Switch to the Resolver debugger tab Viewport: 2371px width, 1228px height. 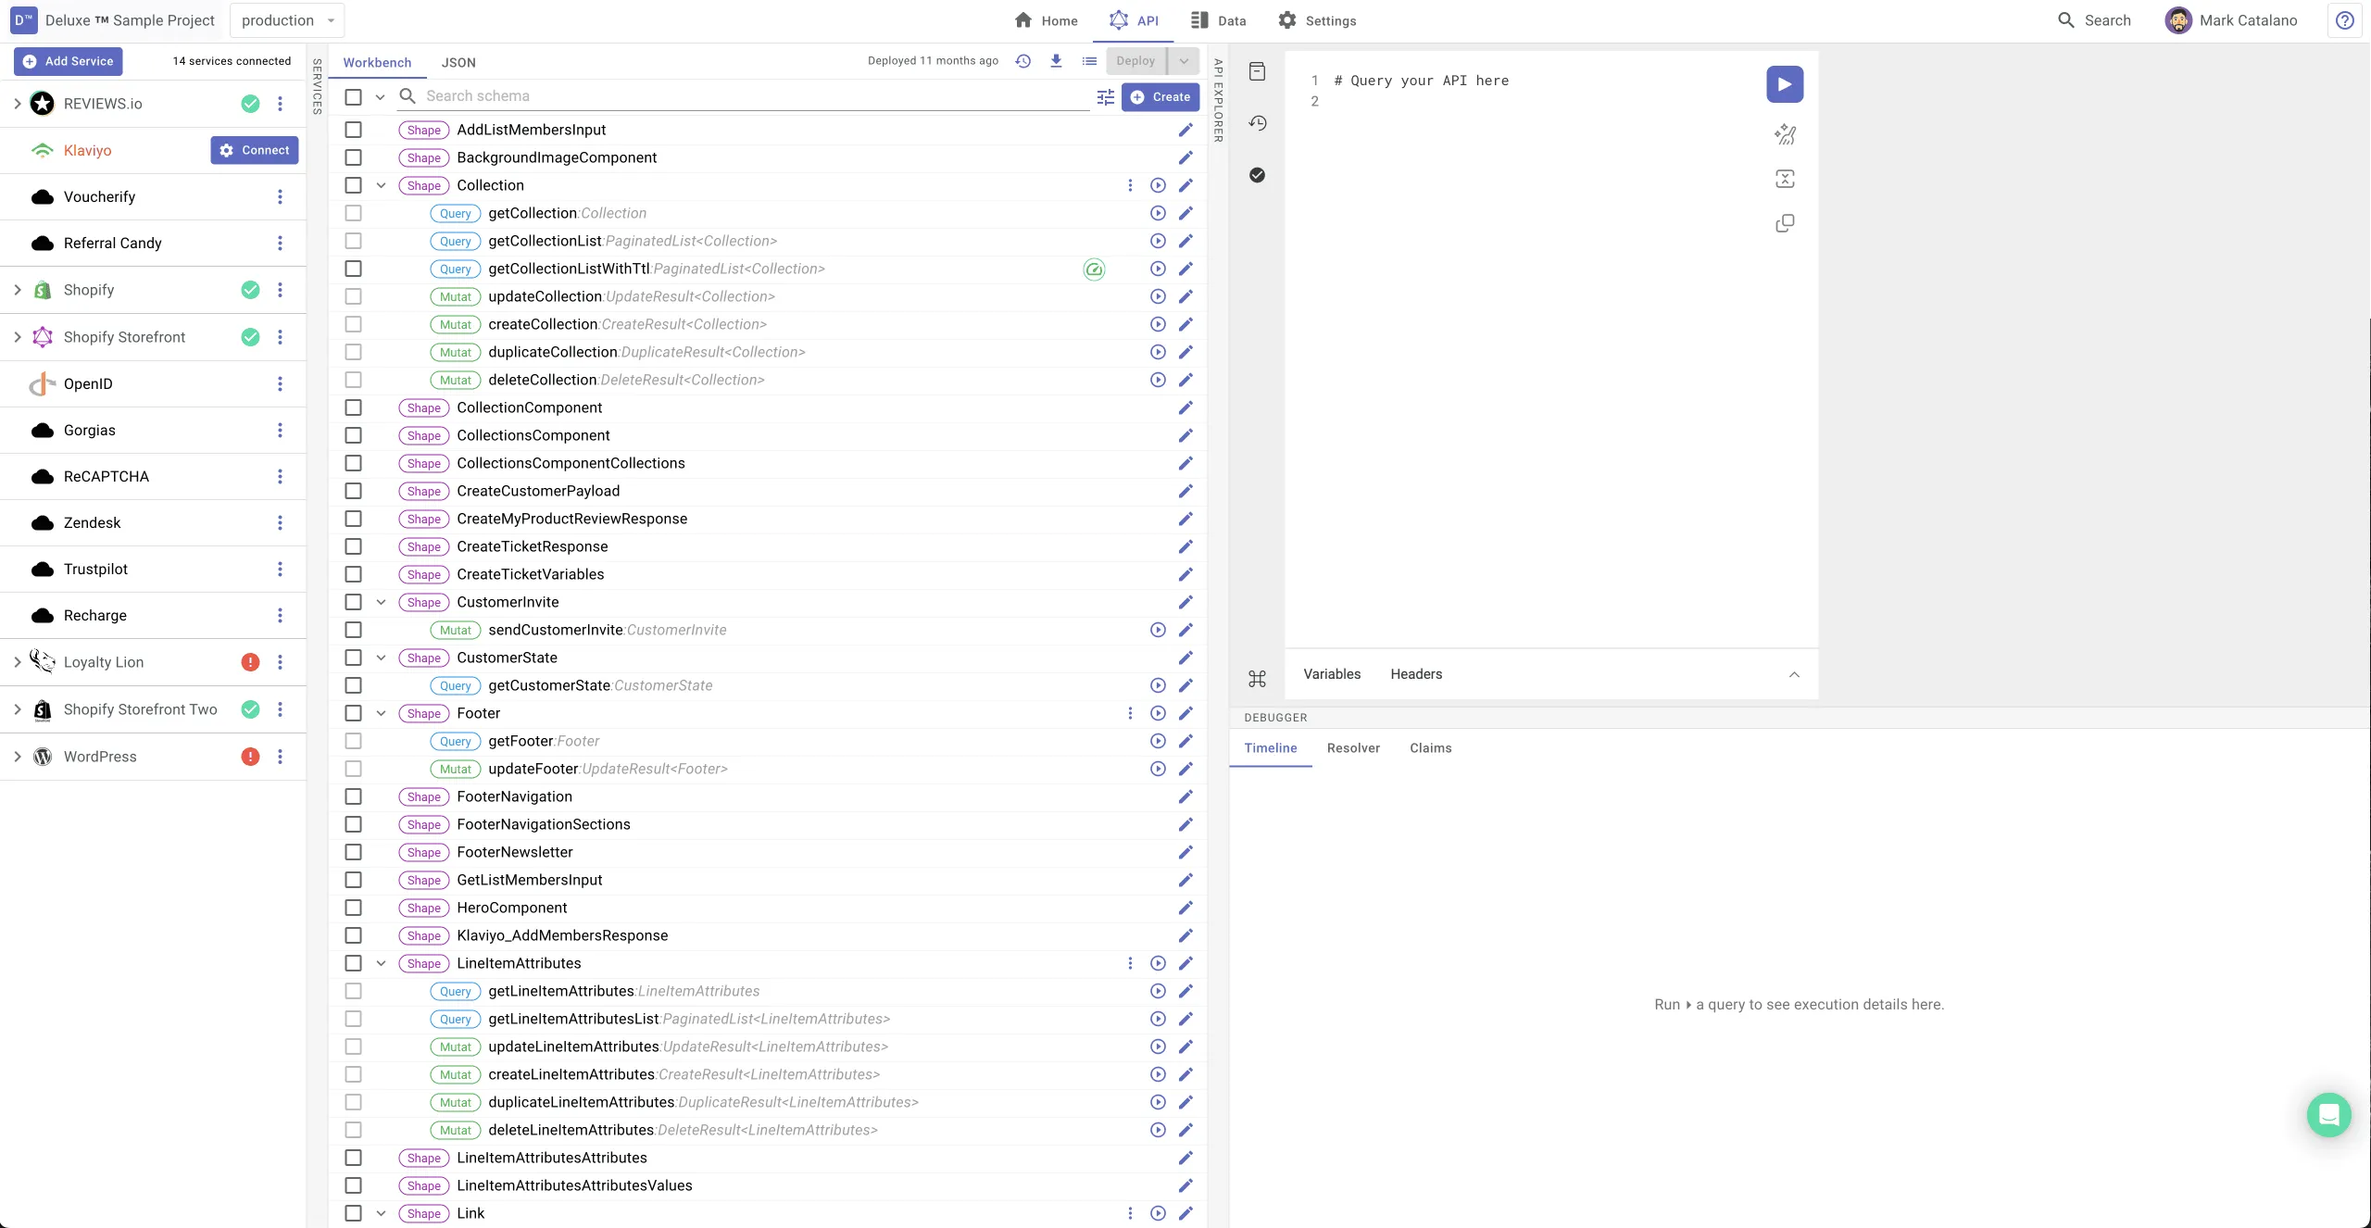click(x=1353, y=748)
